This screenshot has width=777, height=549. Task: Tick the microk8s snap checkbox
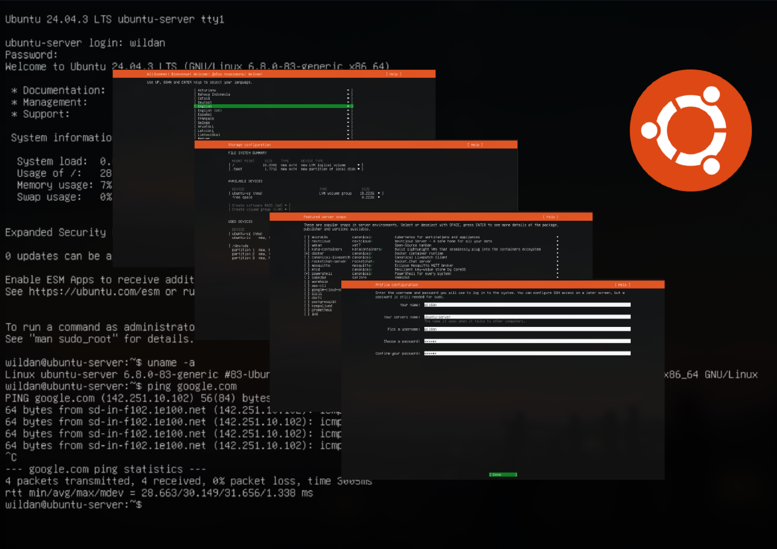coord(306,237)
